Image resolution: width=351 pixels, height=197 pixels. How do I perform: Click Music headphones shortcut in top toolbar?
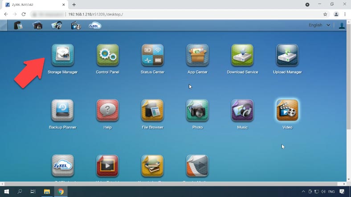pyautogui.click(x=57, y=25)
